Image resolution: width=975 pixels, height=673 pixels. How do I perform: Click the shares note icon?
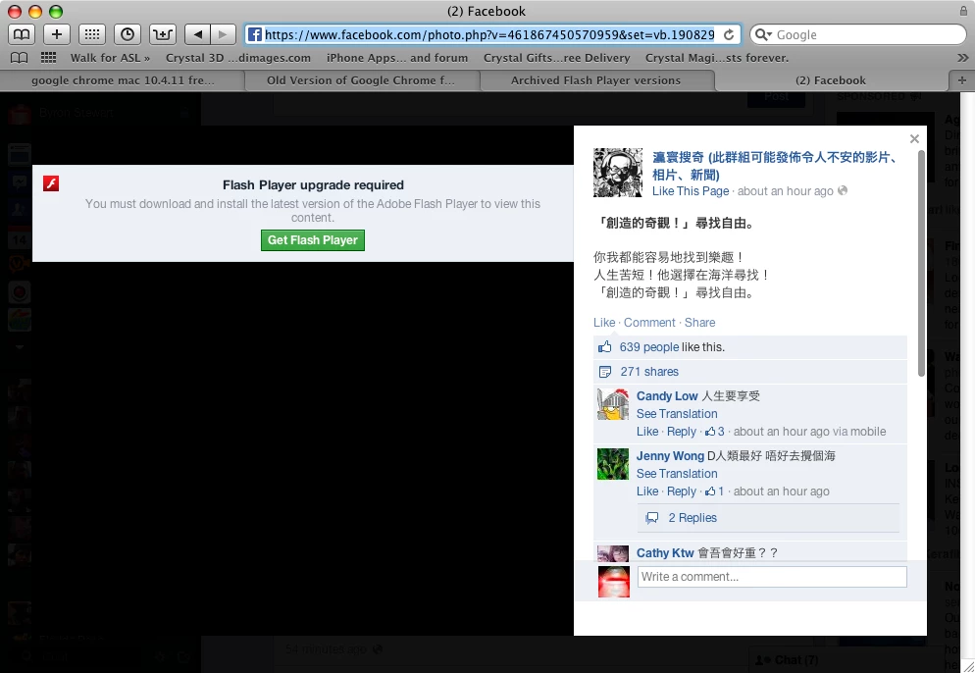(604, 372)
